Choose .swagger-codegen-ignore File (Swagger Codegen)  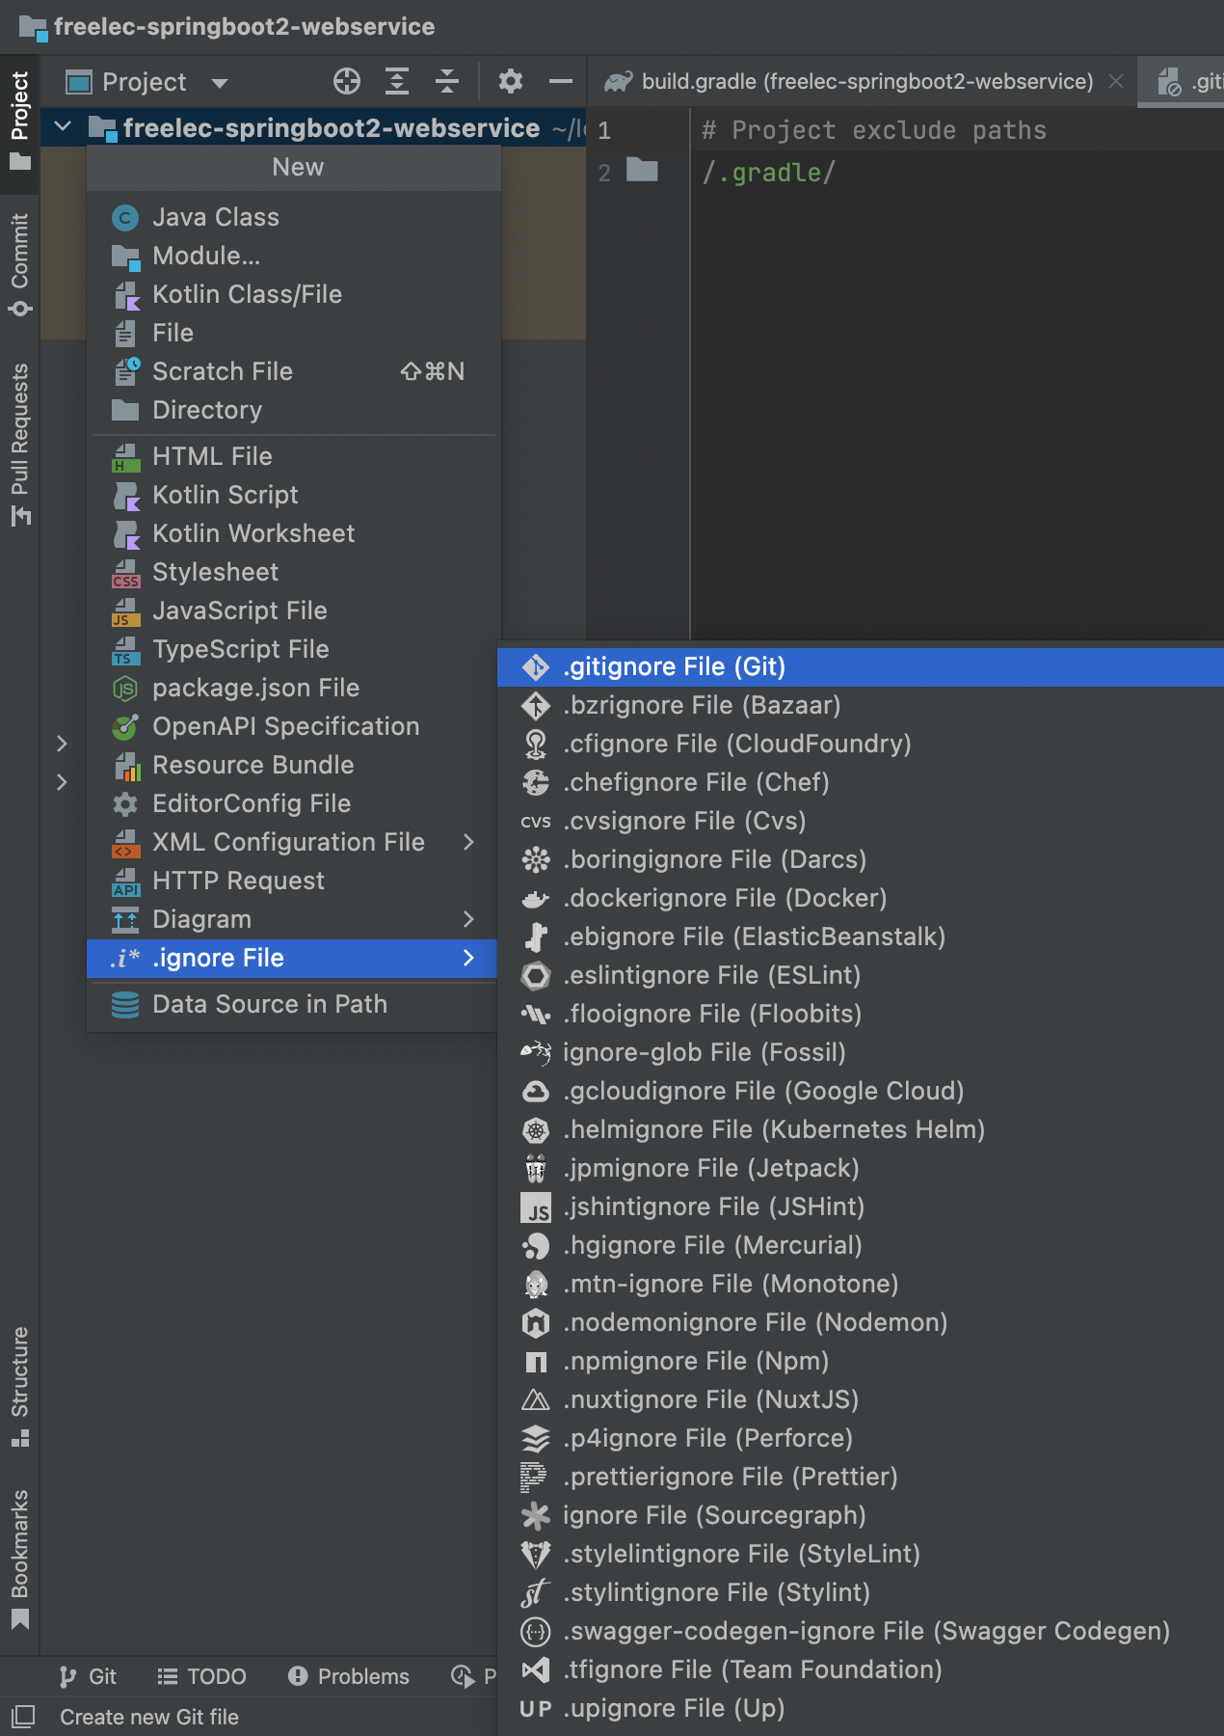pyautogui.click(x=861, y=1631)
